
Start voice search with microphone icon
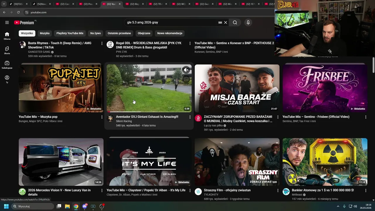[248, 23]
